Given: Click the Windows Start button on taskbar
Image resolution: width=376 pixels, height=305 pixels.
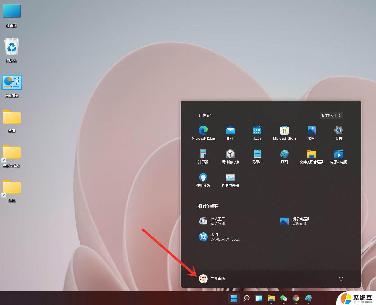Looking at the screenshot, I should (x=234, y=298).
